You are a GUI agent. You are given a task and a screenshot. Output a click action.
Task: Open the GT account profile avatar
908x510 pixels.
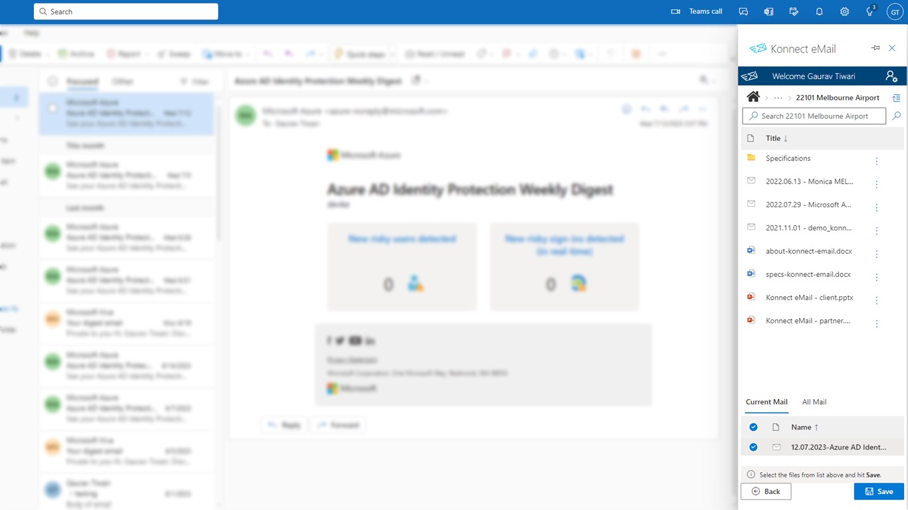coord(895,11)
